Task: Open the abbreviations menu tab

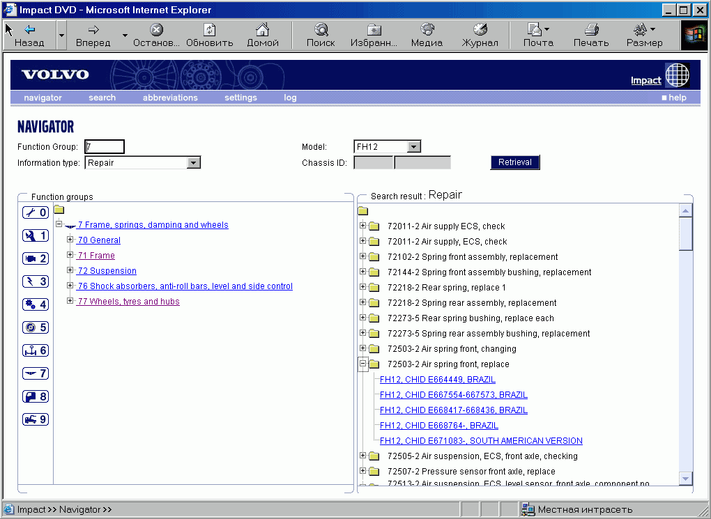Action: [170, 98]
